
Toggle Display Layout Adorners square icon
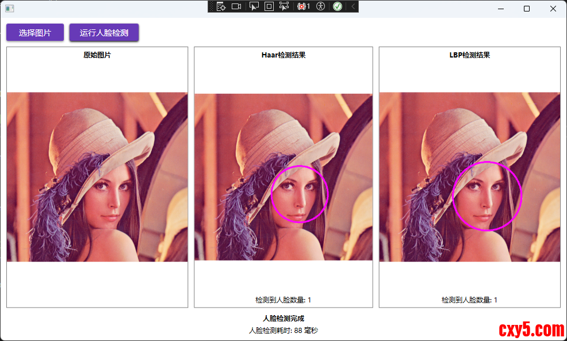click(269, 6)
